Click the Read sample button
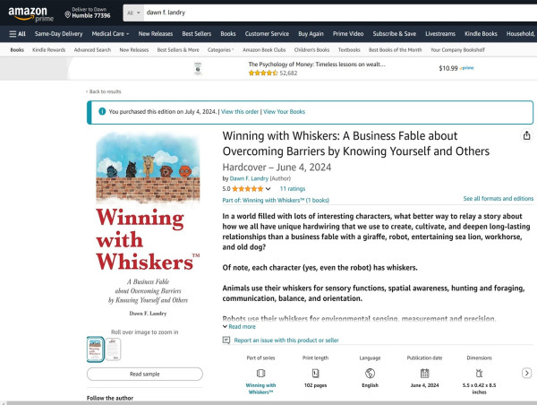Screen dimensions: 537x405 (x=144, y=374)
